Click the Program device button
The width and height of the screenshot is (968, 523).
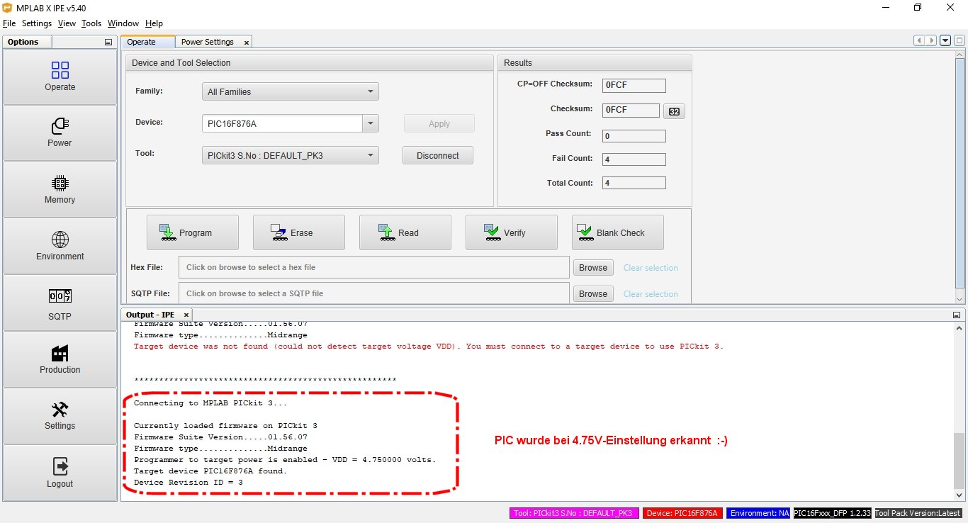click(193, 232)
